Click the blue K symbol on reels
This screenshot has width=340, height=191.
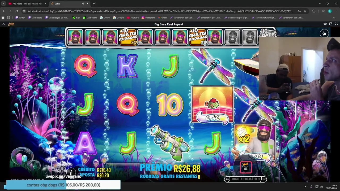pyautogui.click(x=127, y=66)
